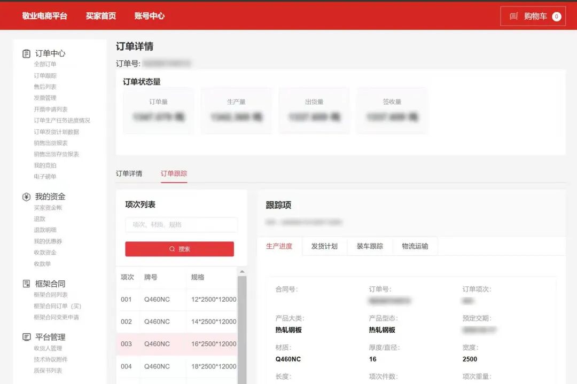The image size is (577, 384).
Task: Open the 物流运输 tab
Action: [x=415, y=246]
